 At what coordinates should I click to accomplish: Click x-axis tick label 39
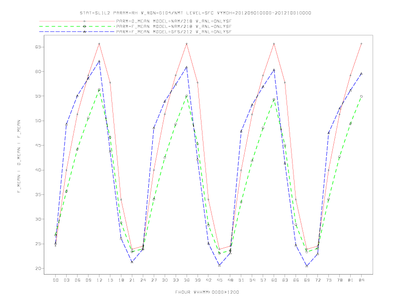pyautogui.click(x=197, y=280)
